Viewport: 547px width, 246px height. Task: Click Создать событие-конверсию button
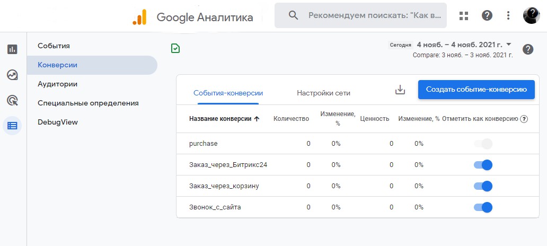(x=476, y=90)
